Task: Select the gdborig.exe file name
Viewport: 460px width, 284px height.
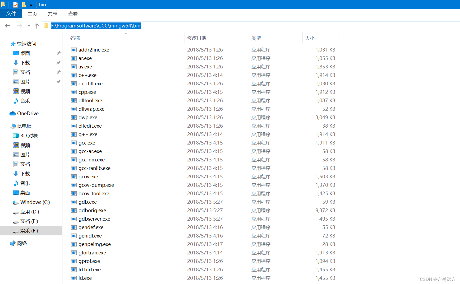Action: pyautogui.click(x=92, y=210)
